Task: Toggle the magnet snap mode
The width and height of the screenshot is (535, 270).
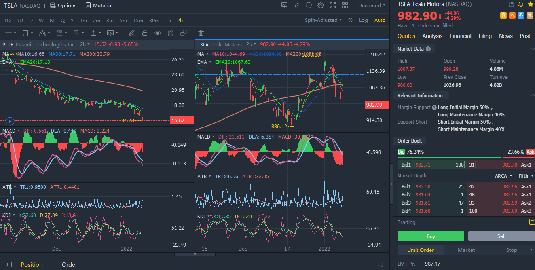Action: [171, 33]
